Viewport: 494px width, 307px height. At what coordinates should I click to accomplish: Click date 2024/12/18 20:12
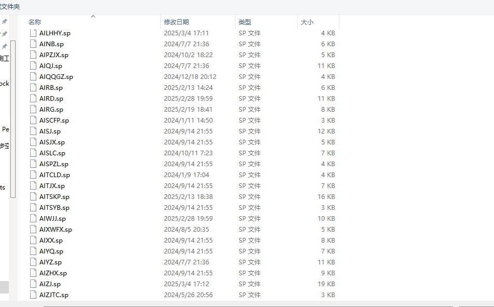[x=190, y=77]
